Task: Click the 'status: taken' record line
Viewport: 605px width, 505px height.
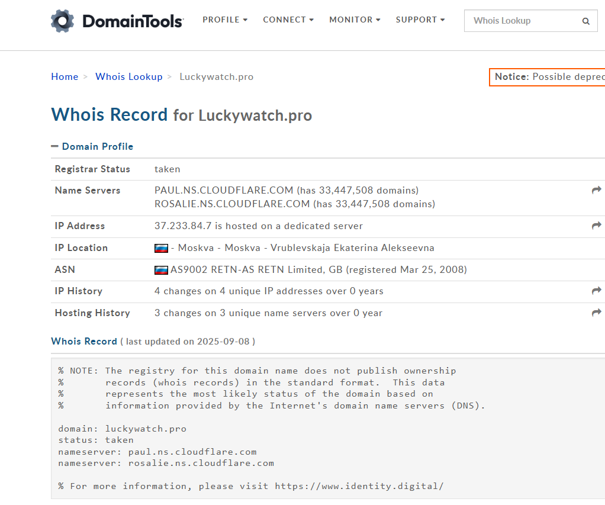Action: tap(96, 440)
